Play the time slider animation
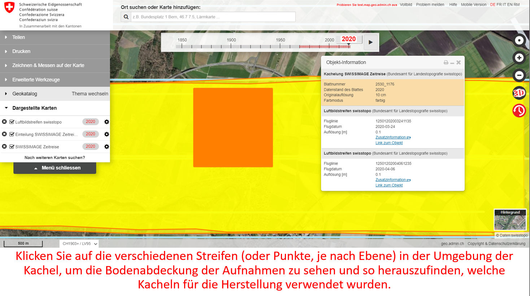This screenshot has width=530, height=296. [371, 42]
